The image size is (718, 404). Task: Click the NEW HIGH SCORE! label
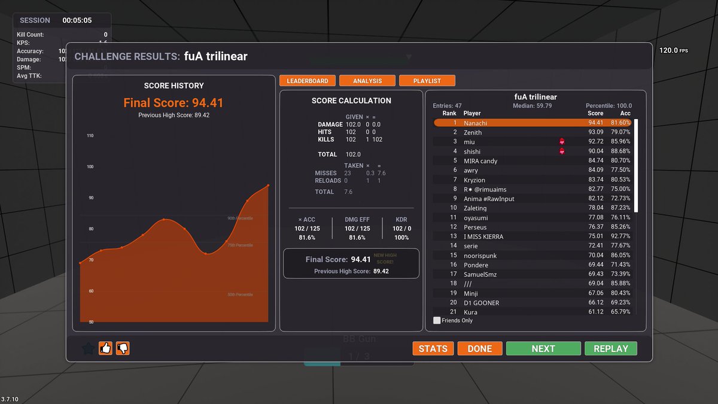click(x=385, y=259)
